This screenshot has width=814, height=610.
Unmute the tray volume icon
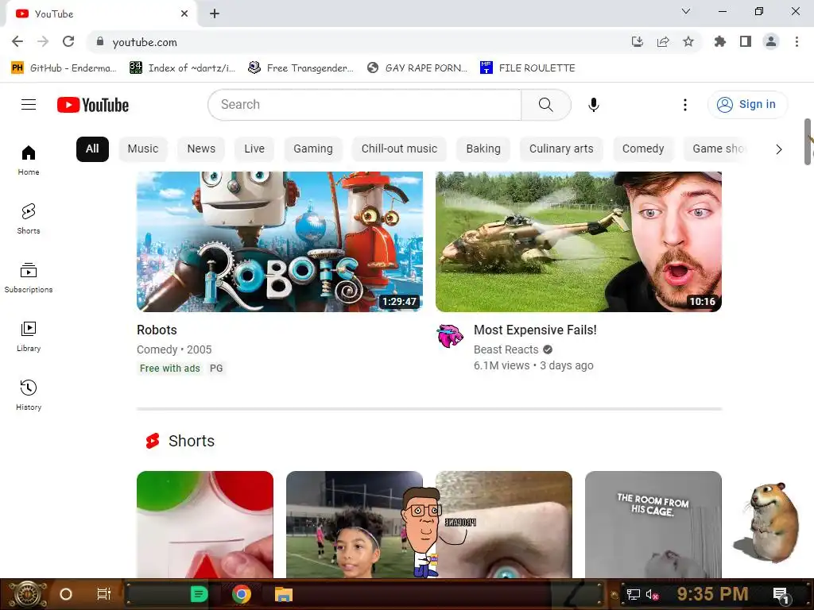pos(652,594)
